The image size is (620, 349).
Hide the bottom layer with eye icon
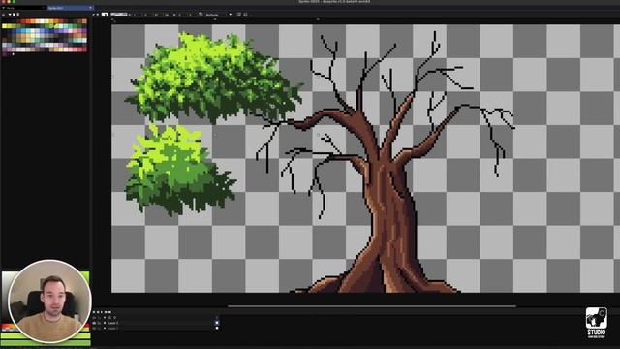pyautogui.click(x=94, y=328)
